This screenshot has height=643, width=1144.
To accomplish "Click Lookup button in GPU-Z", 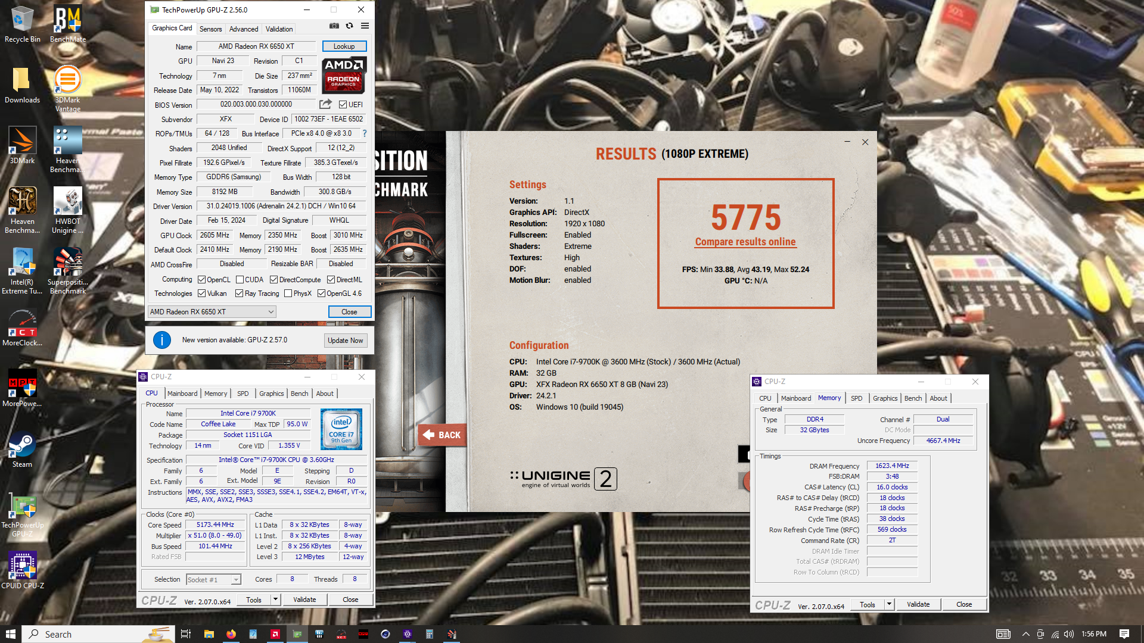I will pos(344,46).
